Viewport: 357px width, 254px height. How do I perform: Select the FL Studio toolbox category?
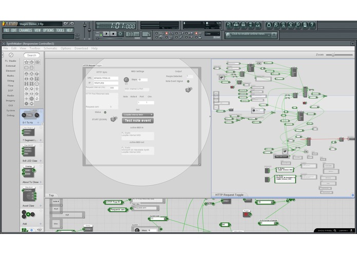pos(10,61)
